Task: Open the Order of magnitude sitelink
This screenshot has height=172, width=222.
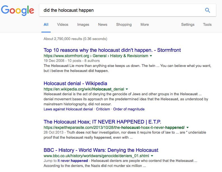Action: [x=129, y=109]
